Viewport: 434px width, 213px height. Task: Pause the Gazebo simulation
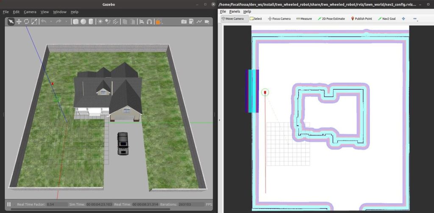[x=9, y=204]
